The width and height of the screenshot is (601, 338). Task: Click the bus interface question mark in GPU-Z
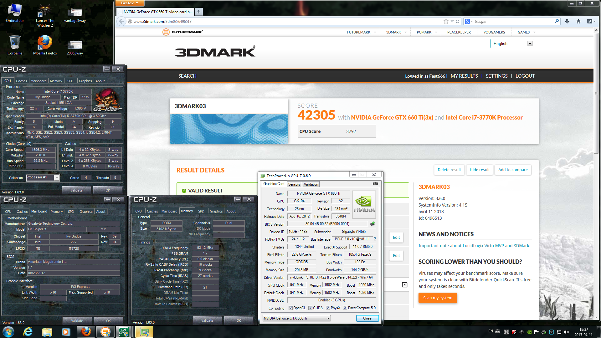point(375,239)
